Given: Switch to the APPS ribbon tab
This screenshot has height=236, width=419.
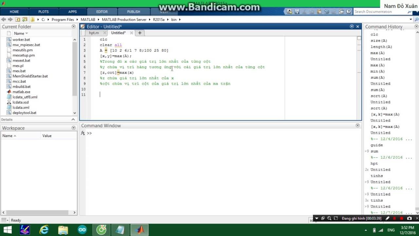Looking at the screenshot, I should (72, 12).
